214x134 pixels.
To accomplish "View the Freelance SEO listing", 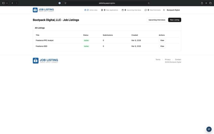I will point(162,46).
